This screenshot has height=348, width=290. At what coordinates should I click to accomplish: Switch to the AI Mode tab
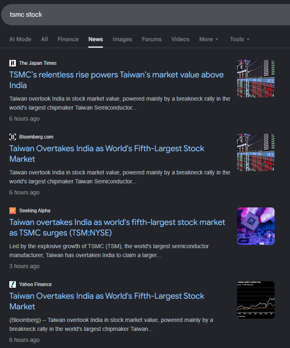click(x=20, y=39)
